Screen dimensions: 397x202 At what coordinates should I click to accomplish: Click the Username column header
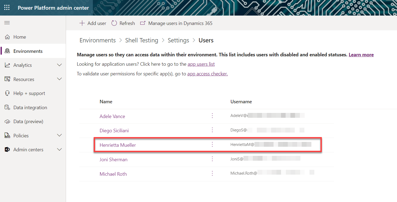pos(241,102)
